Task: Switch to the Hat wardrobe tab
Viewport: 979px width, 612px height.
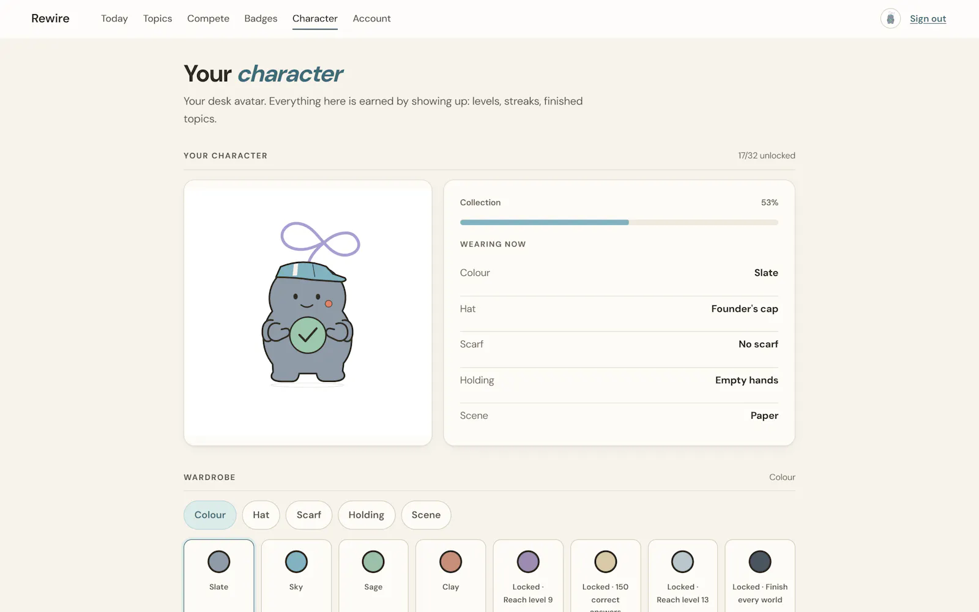Action: coord(261,515)
